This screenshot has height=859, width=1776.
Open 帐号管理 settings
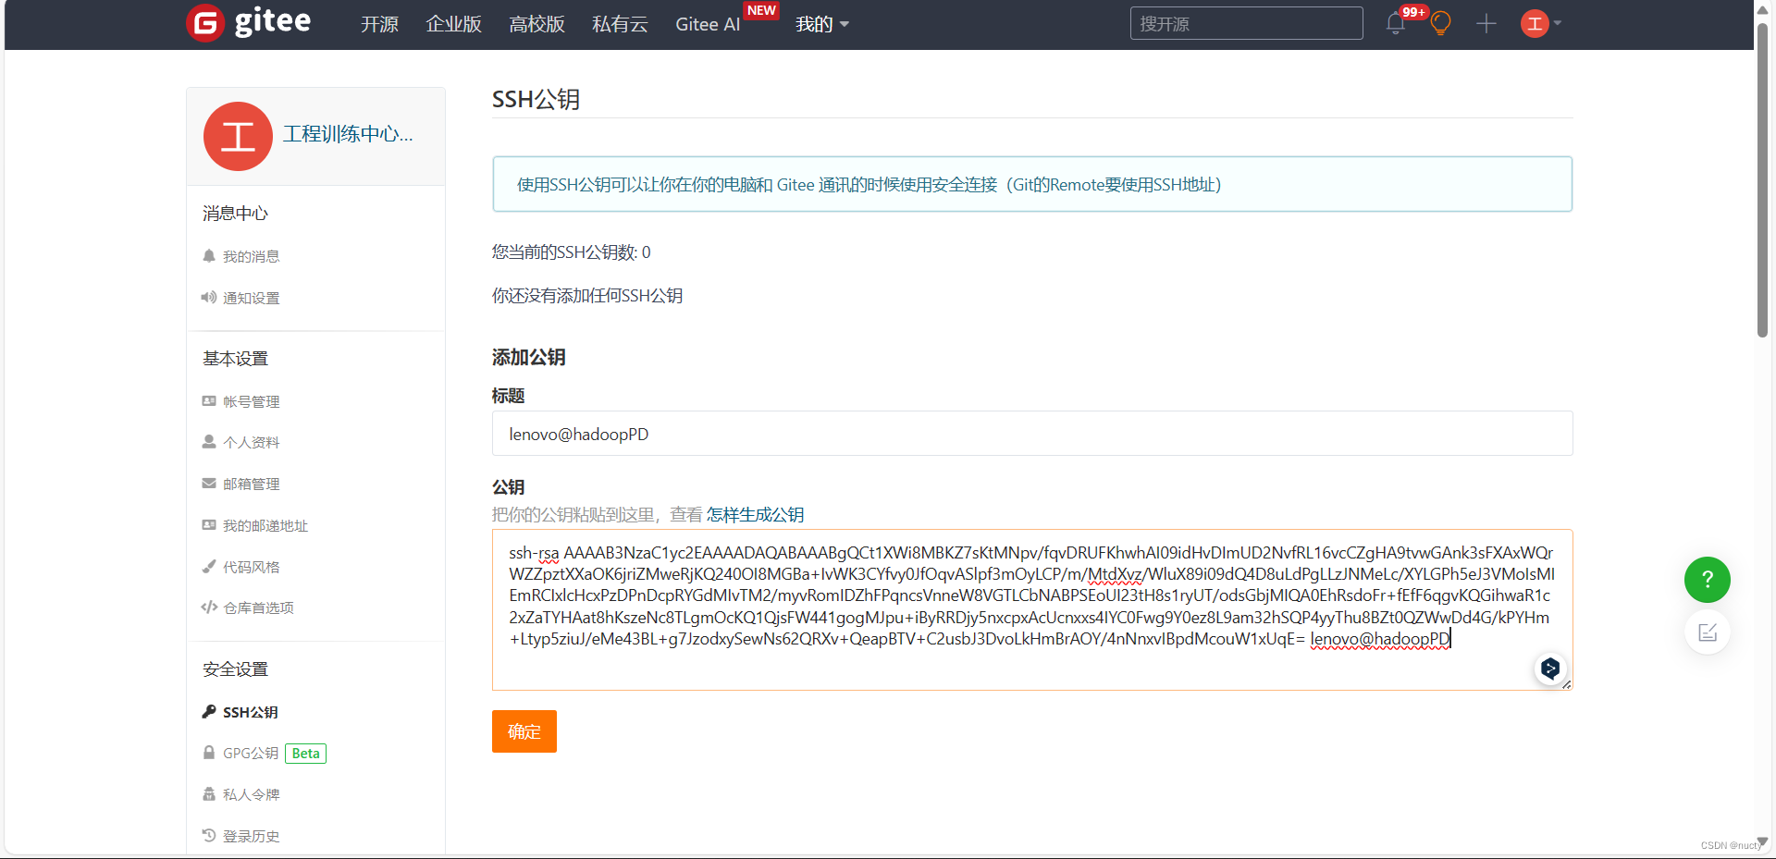[x=251, y=401]
